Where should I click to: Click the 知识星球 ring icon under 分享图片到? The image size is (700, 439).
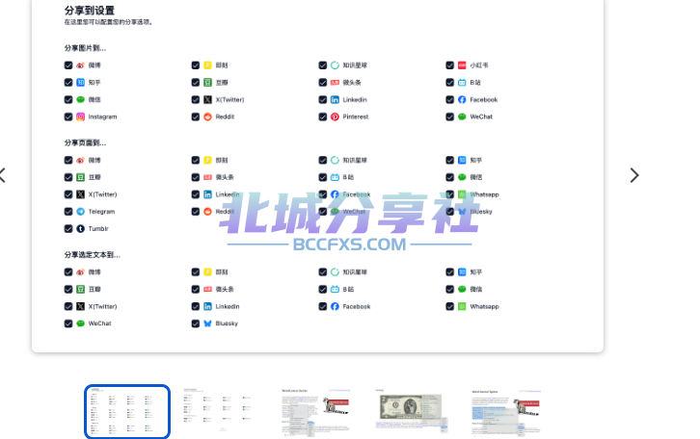(335, 65)
